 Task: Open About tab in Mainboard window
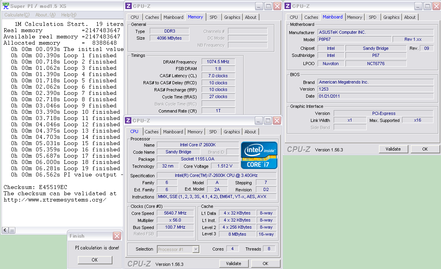coord(410,17)
